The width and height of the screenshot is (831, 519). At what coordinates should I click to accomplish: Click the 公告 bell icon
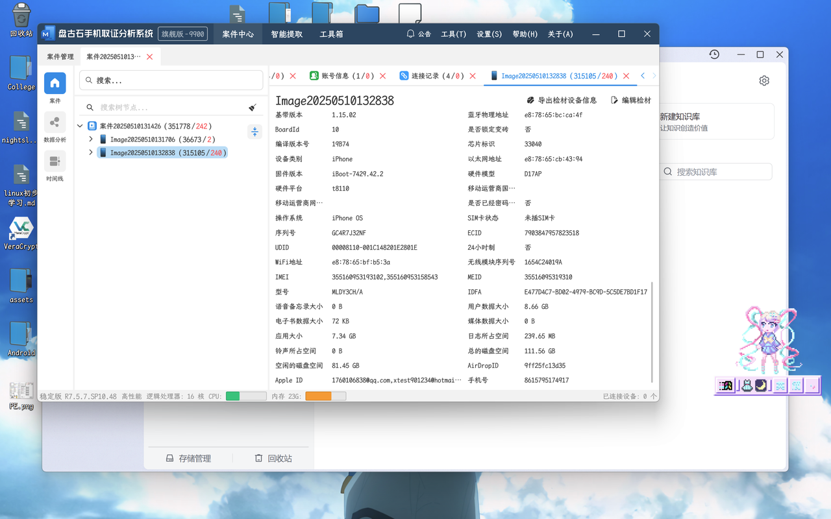411,34
